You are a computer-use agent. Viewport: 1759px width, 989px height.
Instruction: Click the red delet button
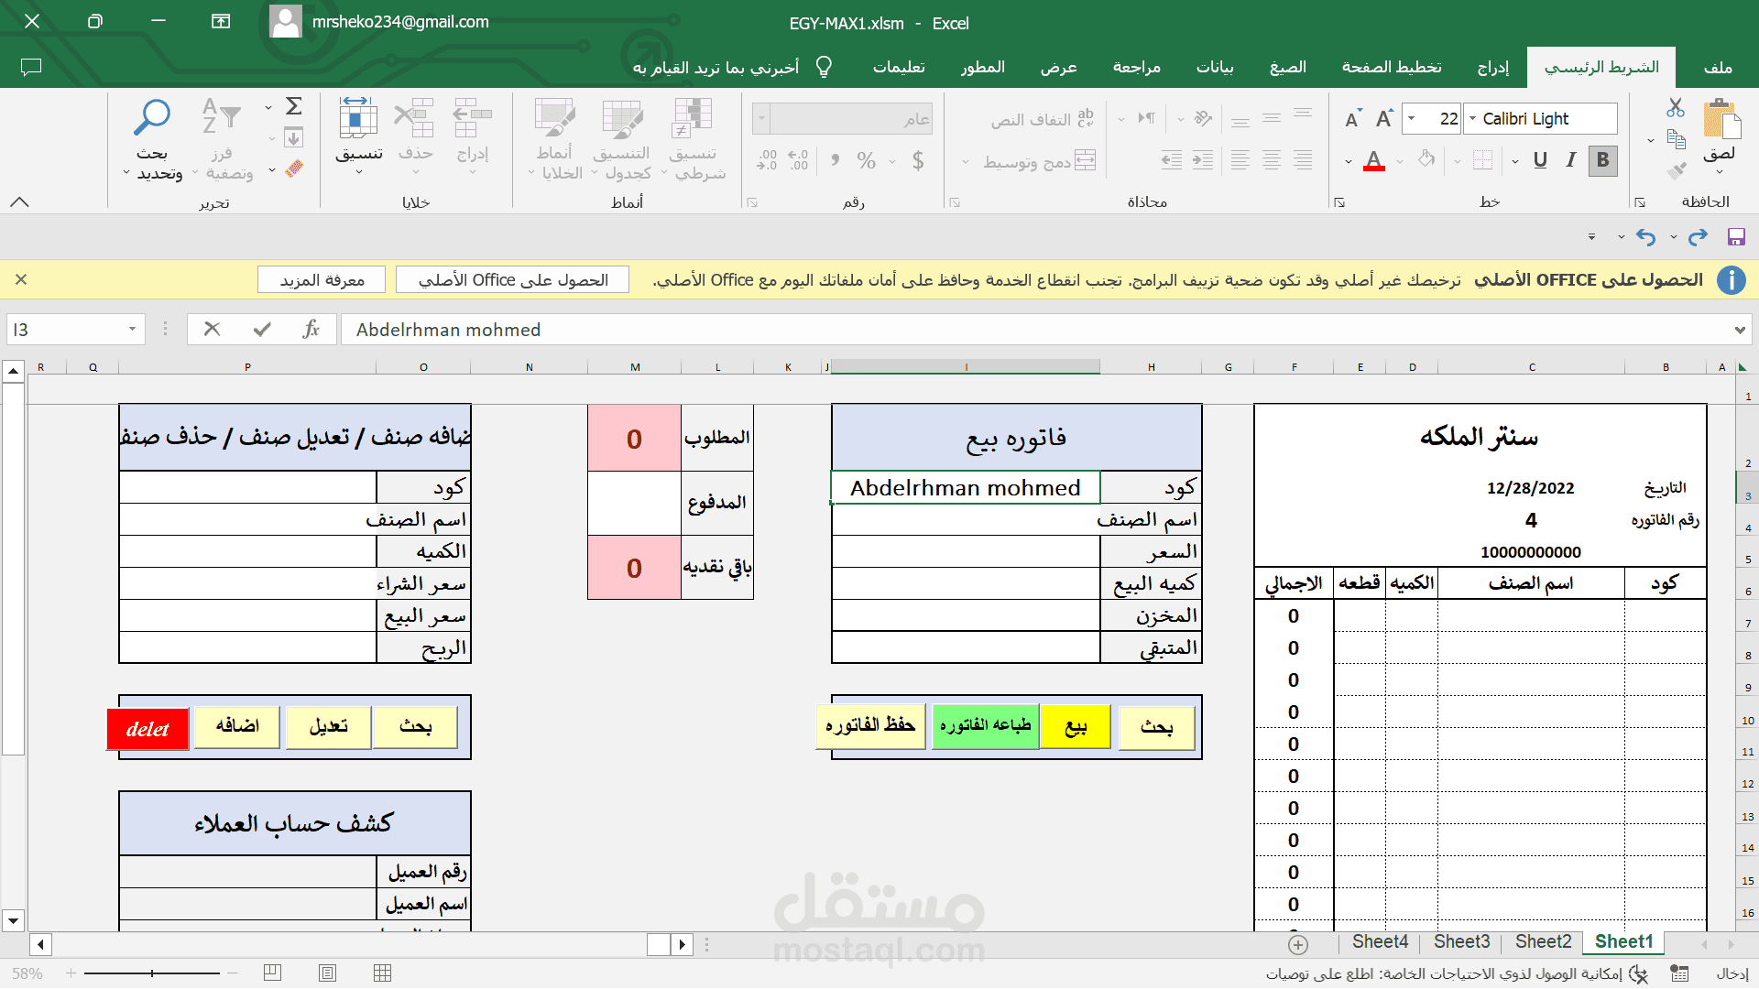[147, 729]
